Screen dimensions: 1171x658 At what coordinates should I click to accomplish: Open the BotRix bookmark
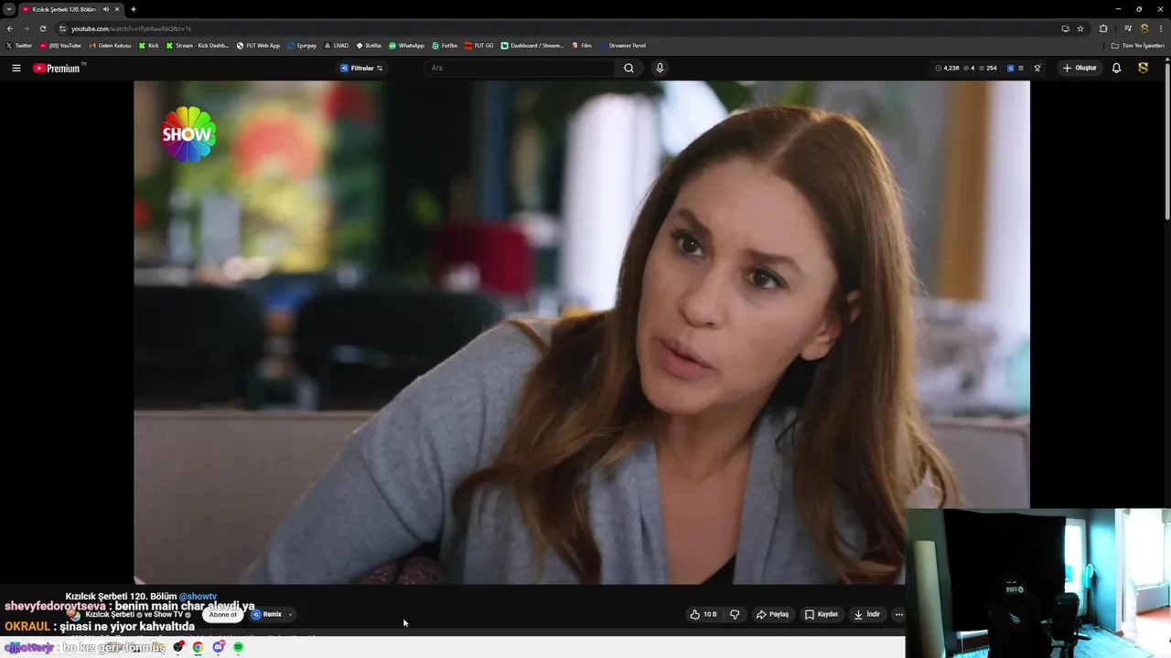click(x=370, y=45)
